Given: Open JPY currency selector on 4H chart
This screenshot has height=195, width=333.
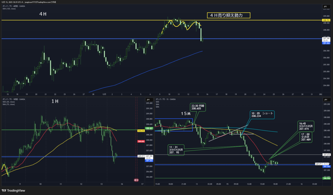Looking at the screenshot, I should (x=325, y=6).
